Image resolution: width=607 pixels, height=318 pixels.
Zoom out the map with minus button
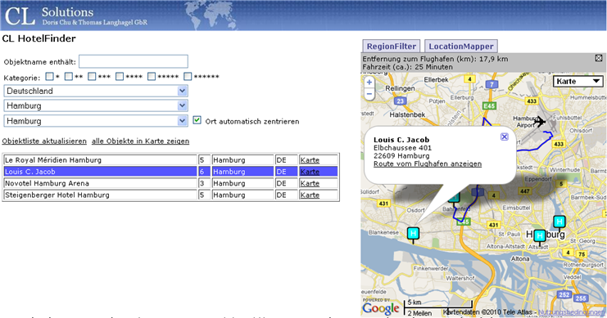(x=369, y=94)
